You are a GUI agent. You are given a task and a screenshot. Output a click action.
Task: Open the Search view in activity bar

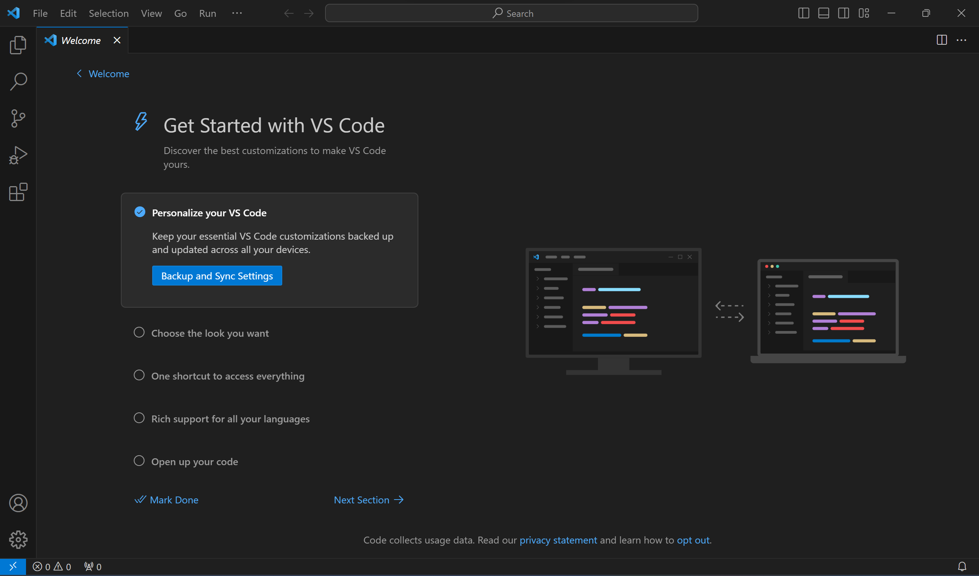[x=18, y=81]
